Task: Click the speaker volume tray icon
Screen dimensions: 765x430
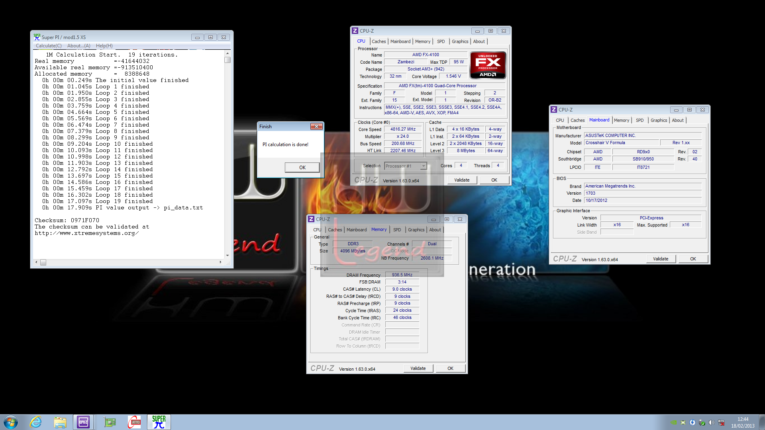Action: click(711, 422)
